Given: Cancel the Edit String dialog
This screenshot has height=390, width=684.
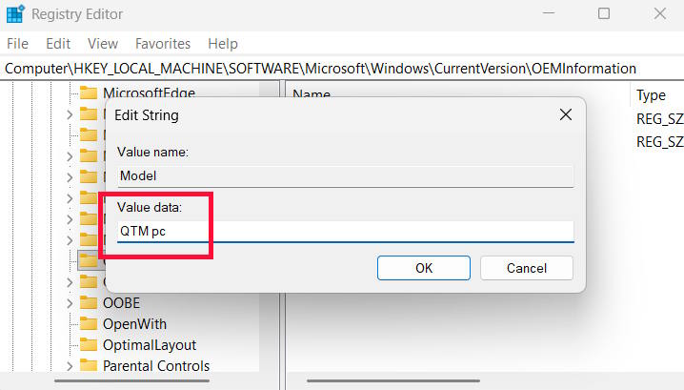Looking at the screenshot, I should click(x=526, y=268).
